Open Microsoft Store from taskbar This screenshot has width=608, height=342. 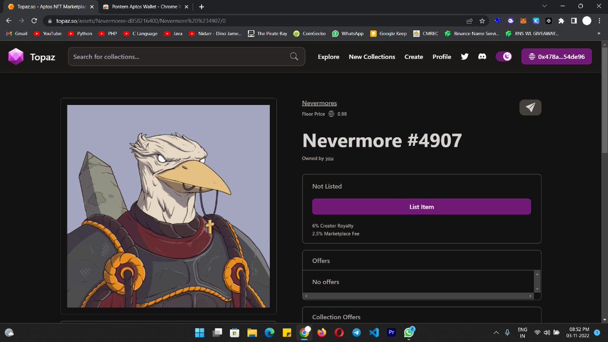pos(235,332)
